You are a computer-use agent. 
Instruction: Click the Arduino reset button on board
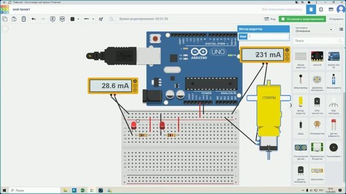(155, 39)
